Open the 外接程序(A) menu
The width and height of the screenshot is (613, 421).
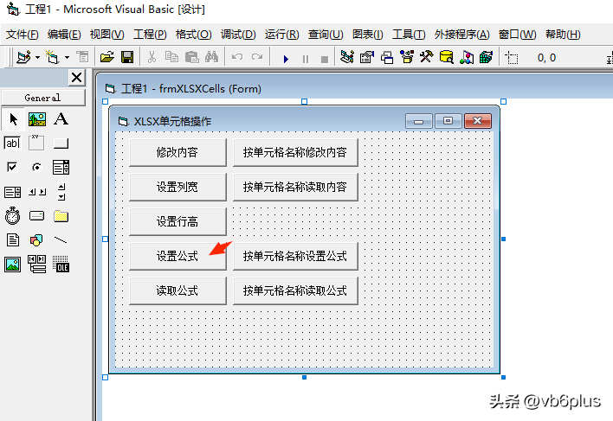point(461,35)
